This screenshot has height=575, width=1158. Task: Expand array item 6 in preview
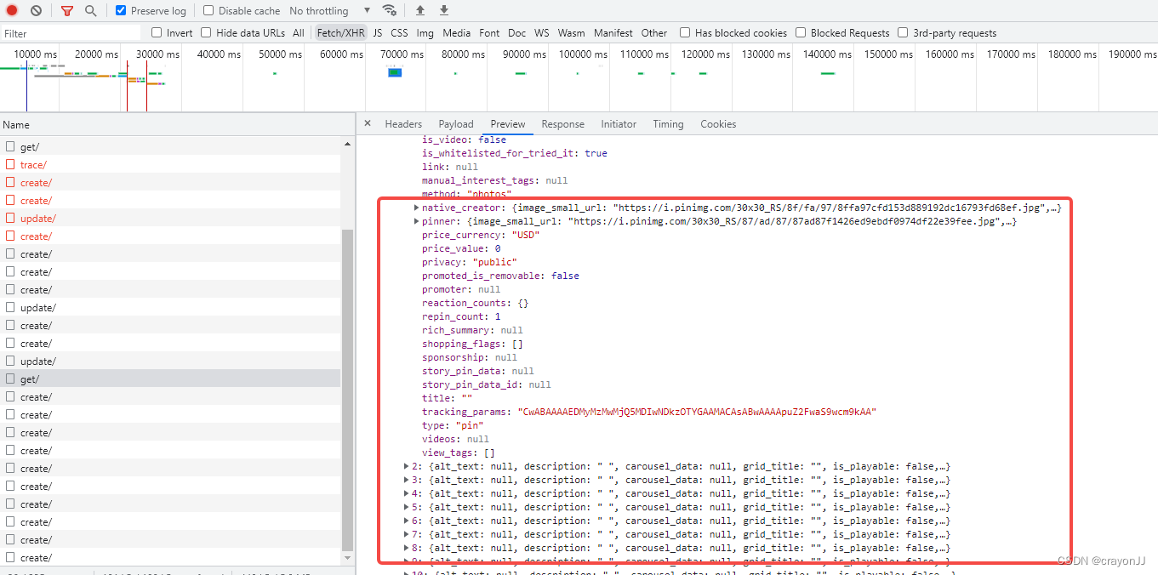(x=406, y=521)
